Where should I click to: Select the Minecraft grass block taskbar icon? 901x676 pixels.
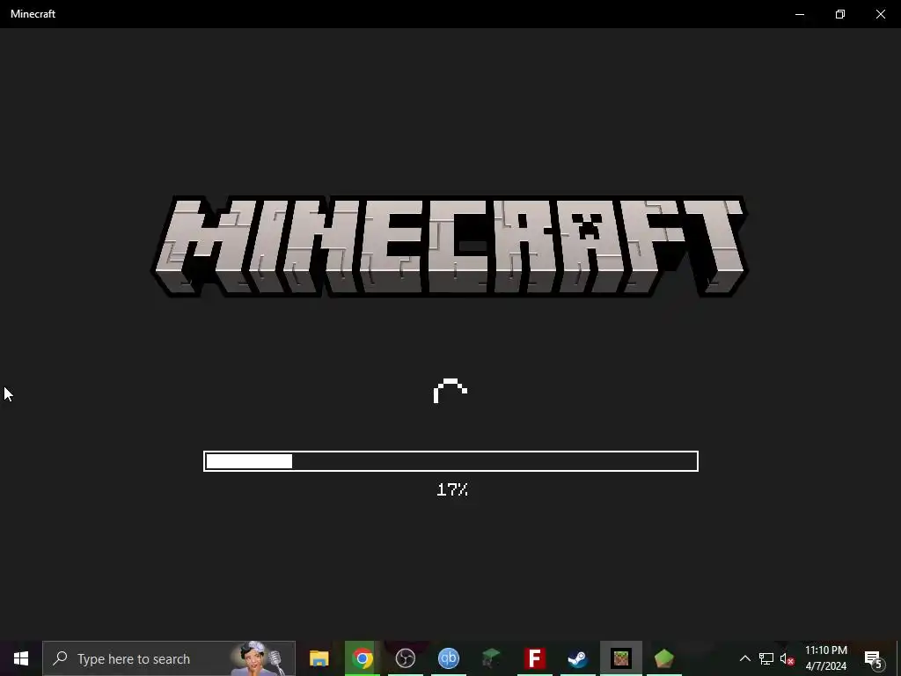pyautogui.click(x=620, y=658)
